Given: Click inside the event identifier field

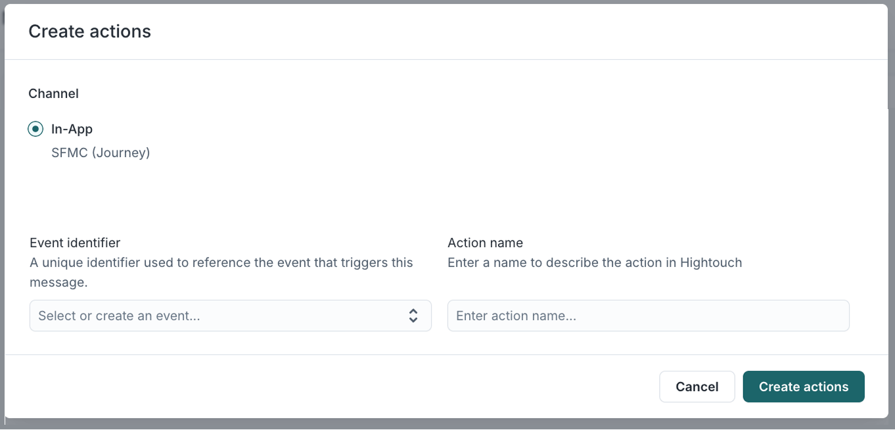Looking at the screenshot, I should [x=197, y=316].
